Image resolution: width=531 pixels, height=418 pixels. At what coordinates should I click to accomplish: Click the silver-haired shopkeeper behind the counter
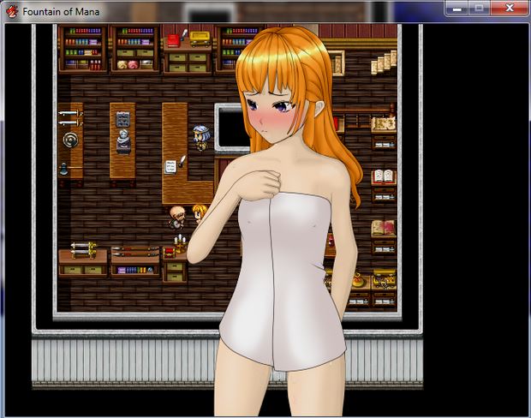(200, 136)
